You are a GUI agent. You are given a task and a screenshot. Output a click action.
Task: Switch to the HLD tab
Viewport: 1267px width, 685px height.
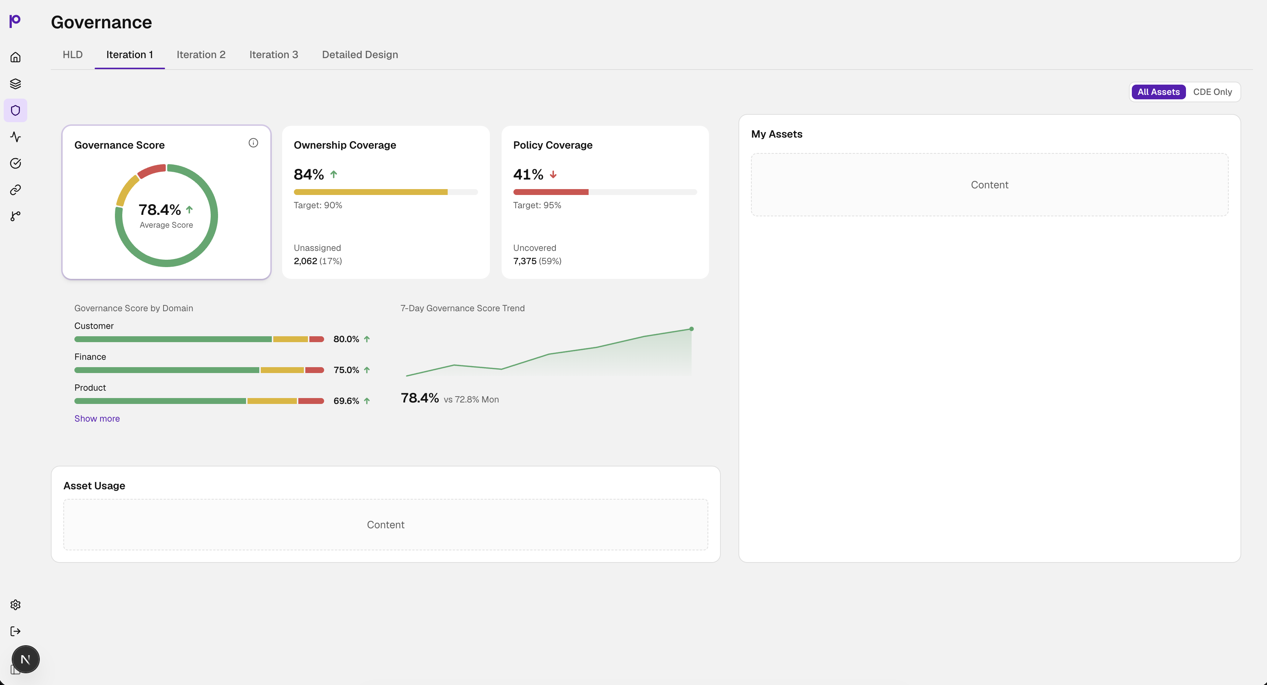pyautogui.click(x=73, y=54)
